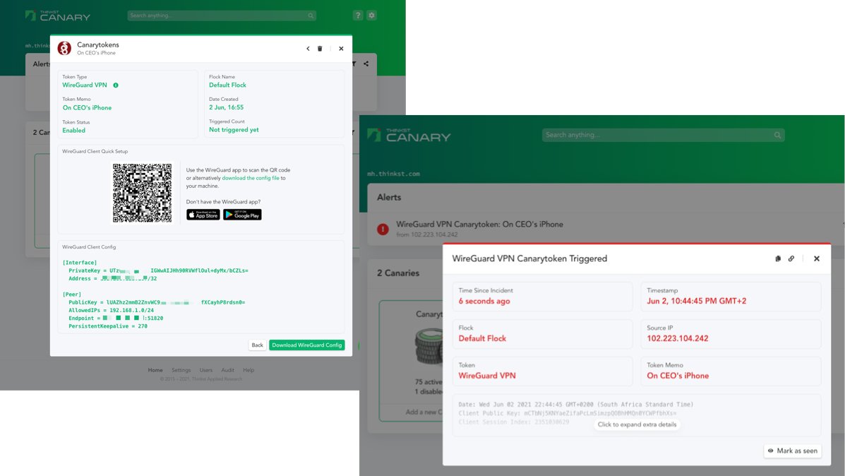Click 'WireGuard VPN' token value in Triggered dialog
Viewport: 845px width, 476px height.
[x=487, y=376]
